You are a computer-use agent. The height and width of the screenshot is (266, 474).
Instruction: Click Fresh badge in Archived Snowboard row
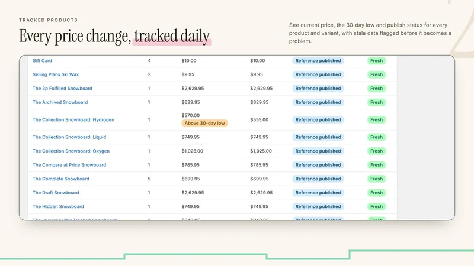click(376, 102)
